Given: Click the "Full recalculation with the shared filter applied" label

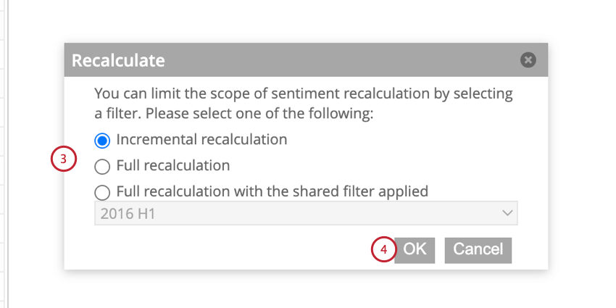Looking at the screenshot, I should click(x=272, y=192).
